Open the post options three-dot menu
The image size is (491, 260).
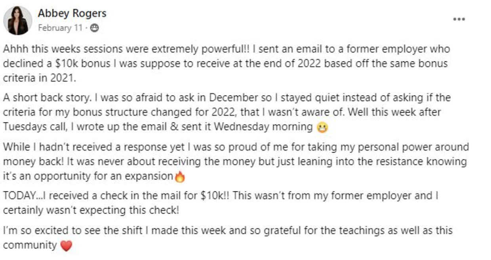click(459, 19)
